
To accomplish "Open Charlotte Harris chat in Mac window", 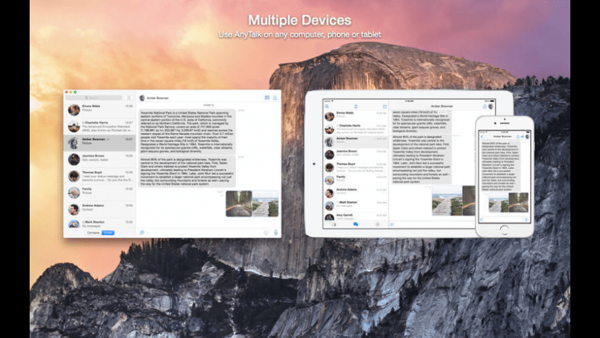I will pyautogui.click(x=100, y=126).
